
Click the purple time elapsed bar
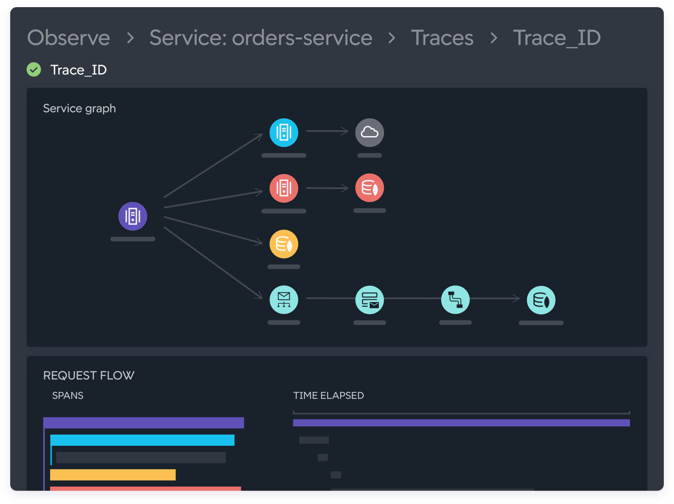coord(461,423)
